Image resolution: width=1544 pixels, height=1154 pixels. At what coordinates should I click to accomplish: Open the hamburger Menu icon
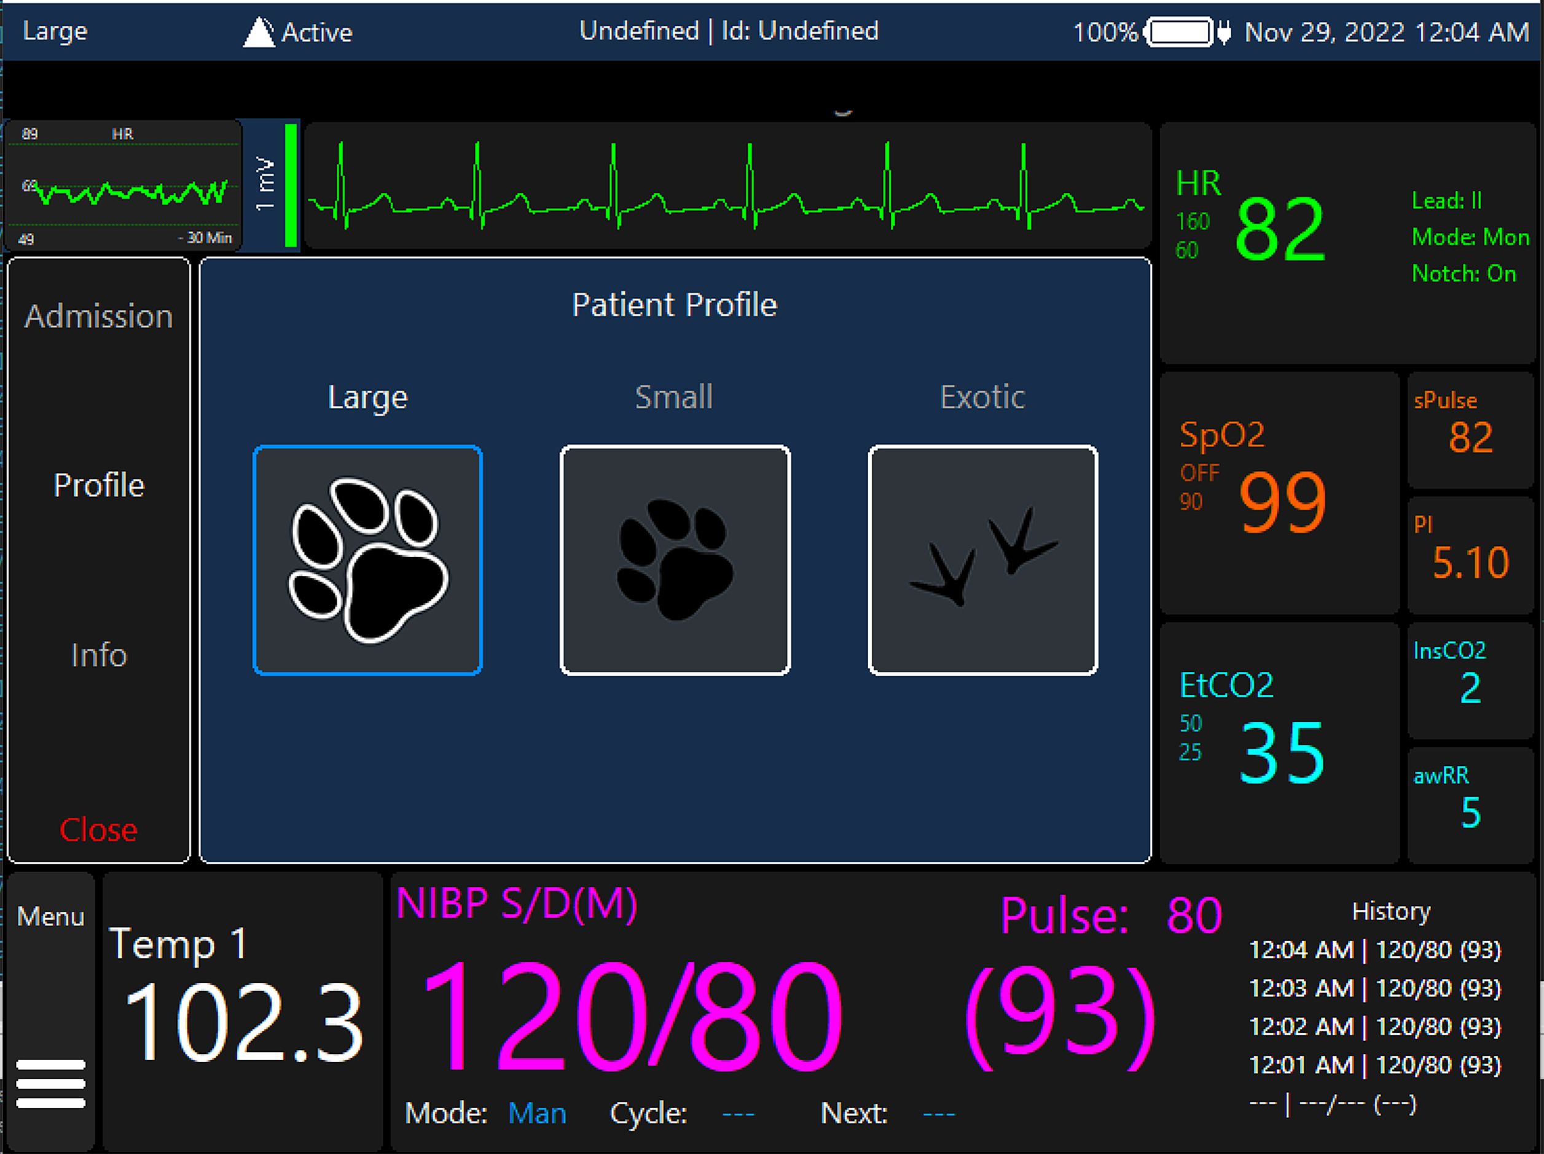coord(50,1083)
